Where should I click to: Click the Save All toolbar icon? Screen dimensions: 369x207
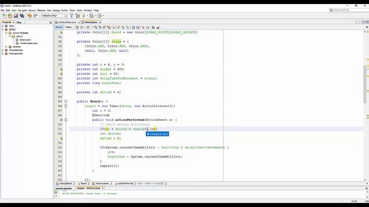tap(22, 16)
